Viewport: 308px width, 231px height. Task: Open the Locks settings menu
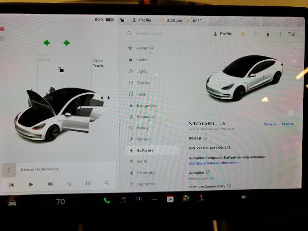tap(138, 60)
